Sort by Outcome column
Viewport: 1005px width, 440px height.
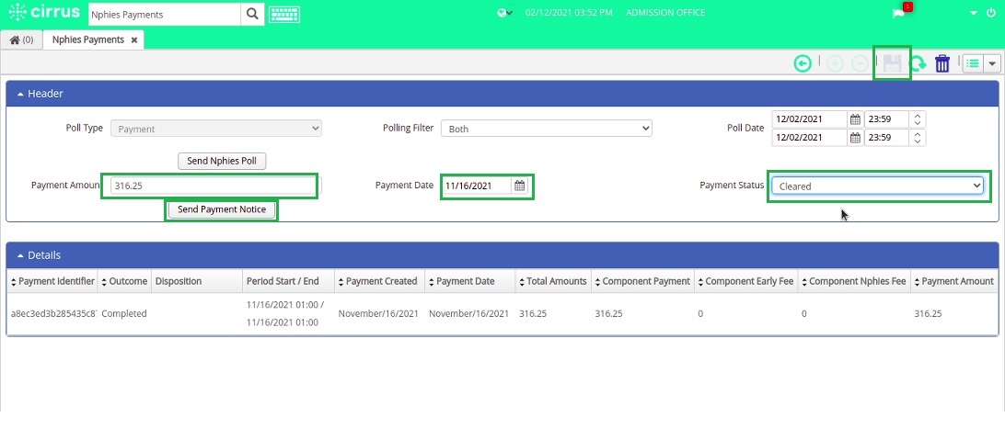coord(124,281)
